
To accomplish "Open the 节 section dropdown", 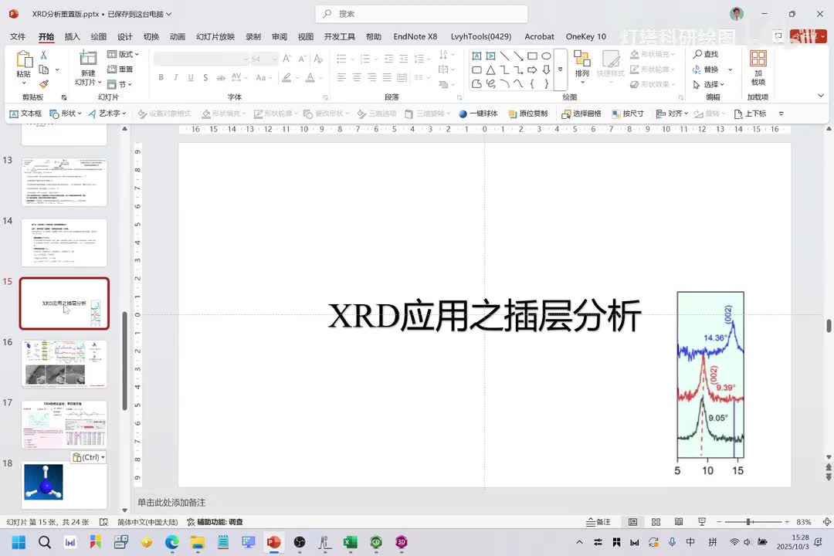I will (120, 84).
